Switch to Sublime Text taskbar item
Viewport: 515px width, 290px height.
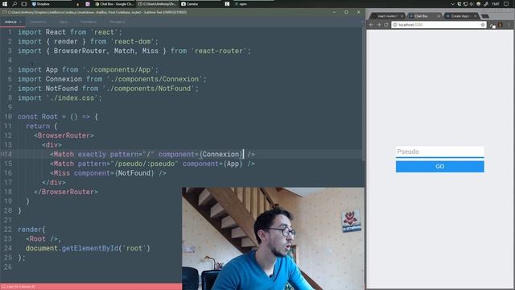click(x=157, y=4)
